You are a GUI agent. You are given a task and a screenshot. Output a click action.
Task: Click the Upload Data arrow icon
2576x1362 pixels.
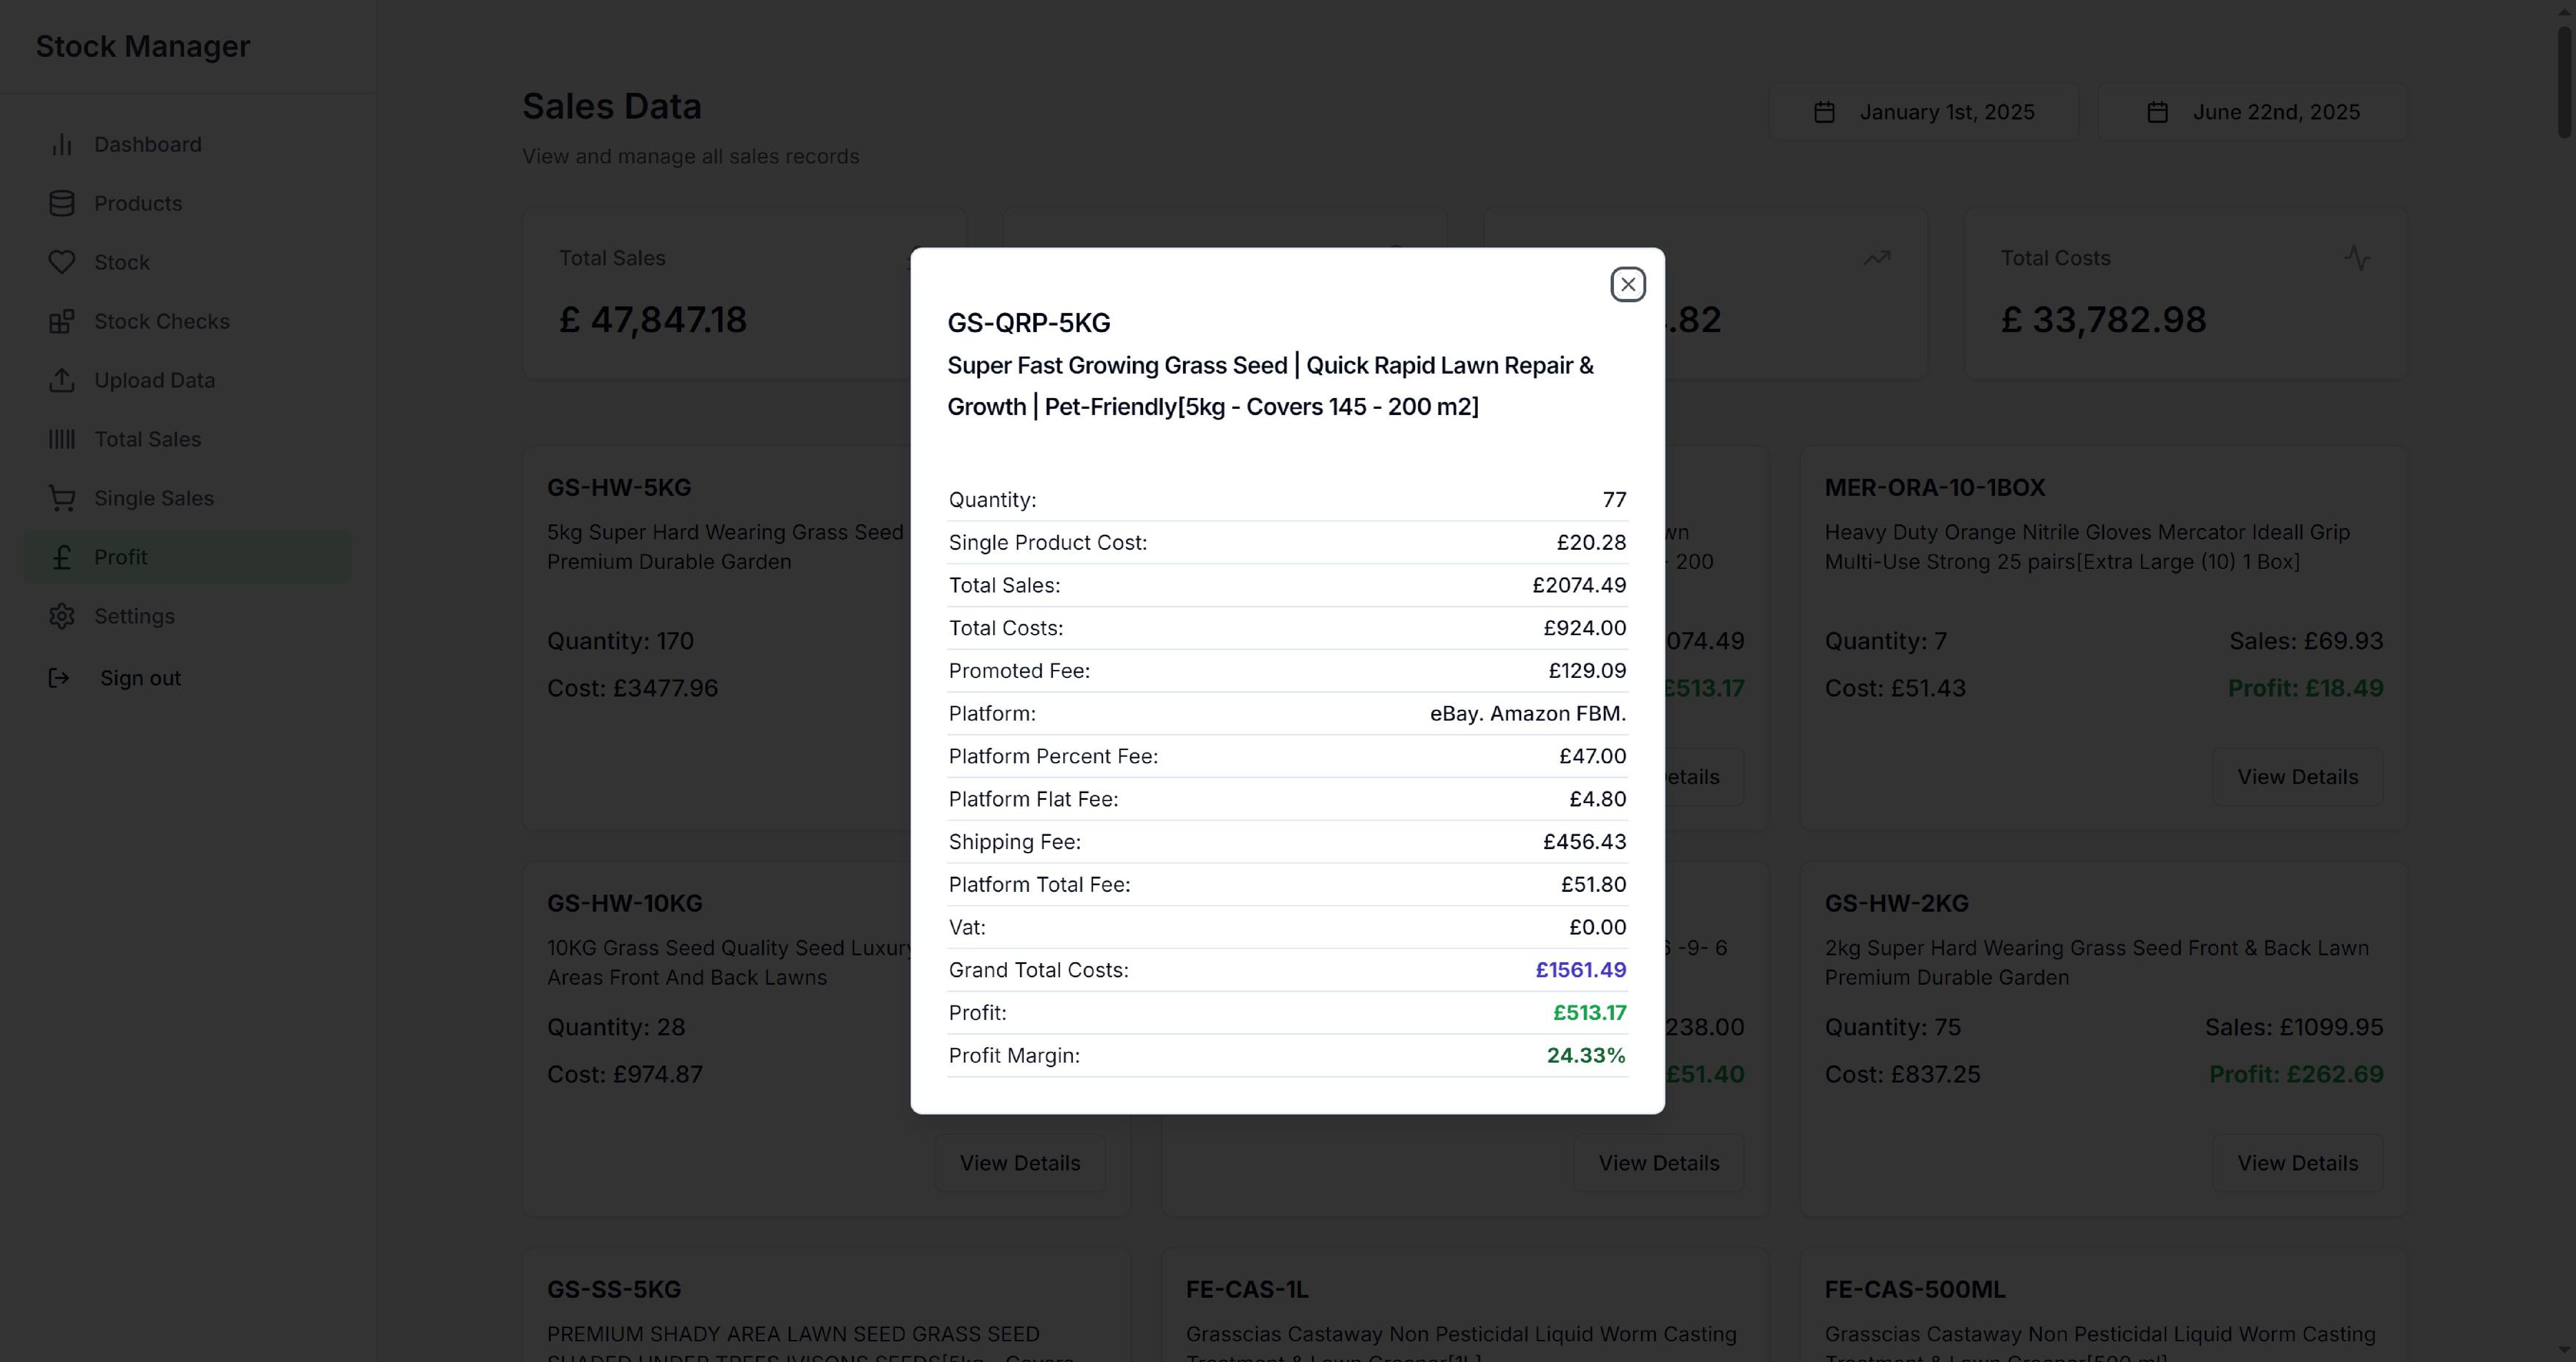tap(62, 381)
